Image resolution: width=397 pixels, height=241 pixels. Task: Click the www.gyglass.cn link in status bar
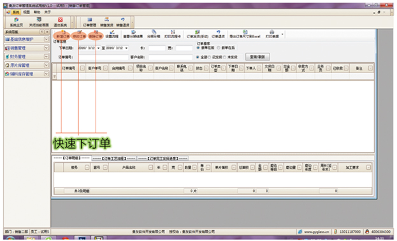point(314,231)
